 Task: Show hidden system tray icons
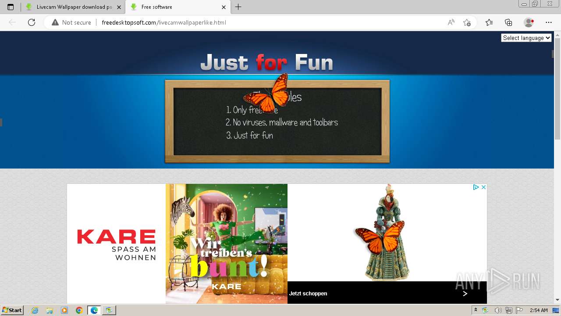tap(476, 310)
